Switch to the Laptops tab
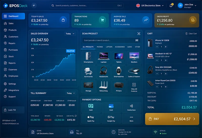This screenshot has height=138, width=202. 109,47
